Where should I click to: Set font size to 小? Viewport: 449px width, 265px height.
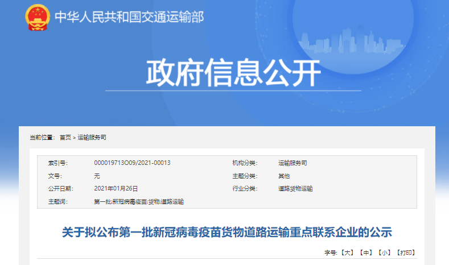click(385, 252)
